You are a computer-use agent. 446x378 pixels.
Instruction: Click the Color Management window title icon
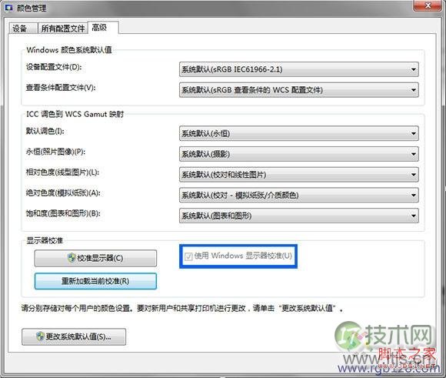pos(8,8)
